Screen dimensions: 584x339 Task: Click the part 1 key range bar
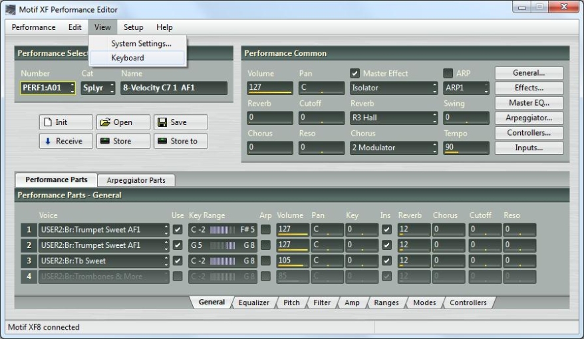[x=222, y=230]
